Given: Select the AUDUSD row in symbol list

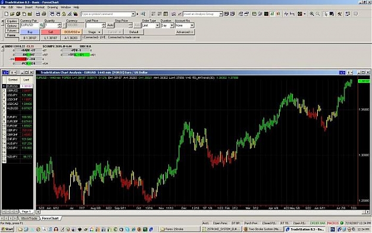Looking at the screenshot, I should 17,108.
